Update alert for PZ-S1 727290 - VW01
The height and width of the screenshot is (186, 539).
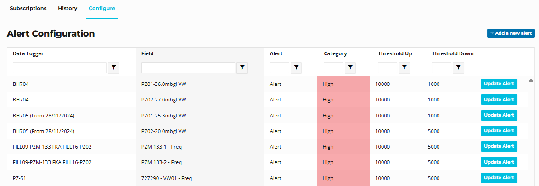pos(499,178)
